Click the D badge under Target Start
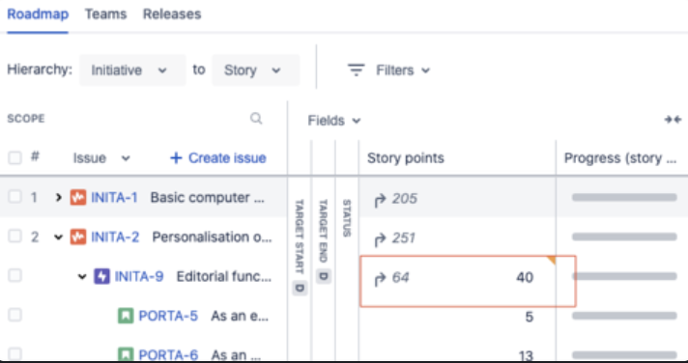This screenshot has width=688, height=363. point(301,288)
